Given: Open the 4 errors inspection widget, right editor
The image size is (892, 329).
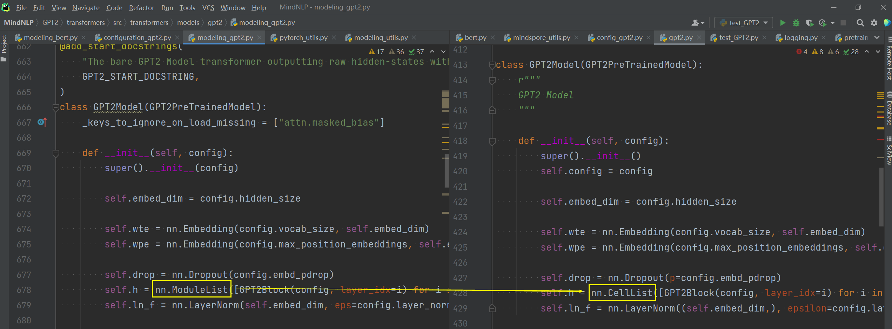Looking at the screenshot, I should (x=802, y=52).
